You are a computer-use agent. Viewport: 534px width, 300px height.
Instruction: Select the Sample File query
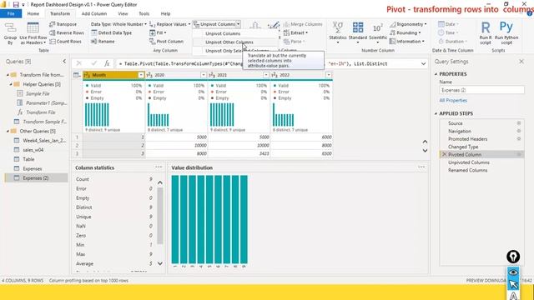(38, 93)
